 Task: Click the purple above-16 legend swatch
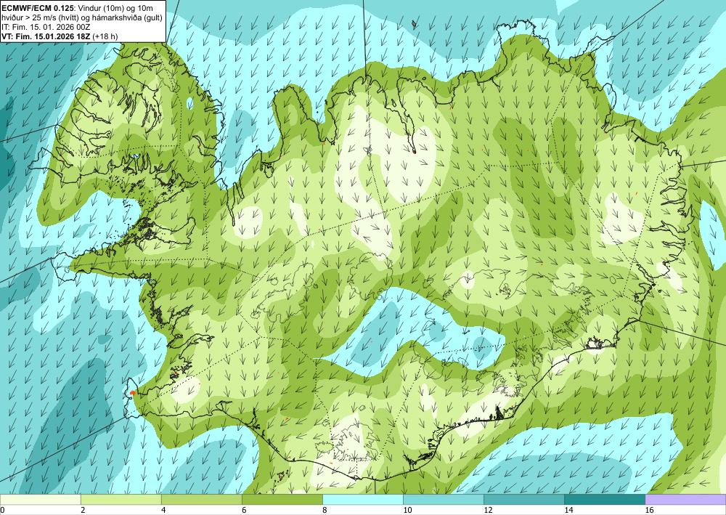[686, 499]
